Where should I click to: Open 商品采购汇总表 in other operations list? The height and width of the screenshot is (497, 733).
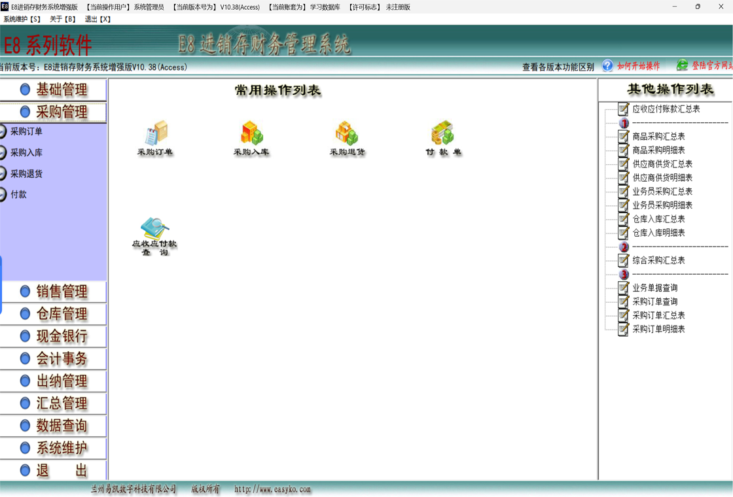pyautogui.click(x=658, y=137)
